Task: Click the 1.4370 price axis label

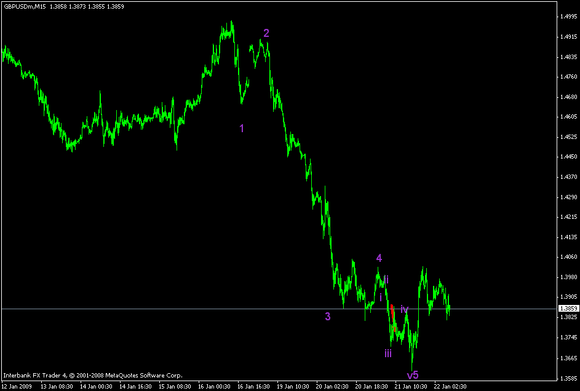Action: pos(568,177)
